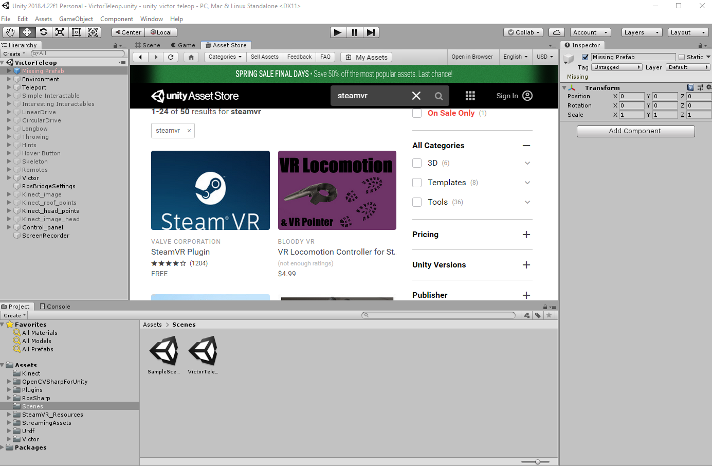The height and width of the screenshot is (466, 712).
Task: Open the Component menu
Action: pos(117,19)
